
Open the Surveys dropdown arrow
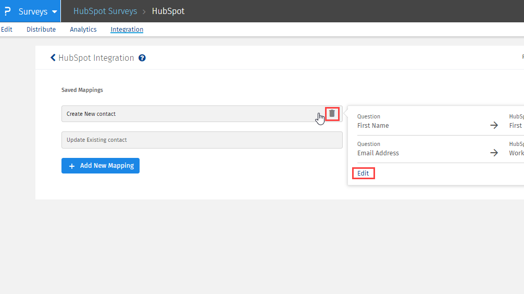pyautogui.click(x=55, y=11)
